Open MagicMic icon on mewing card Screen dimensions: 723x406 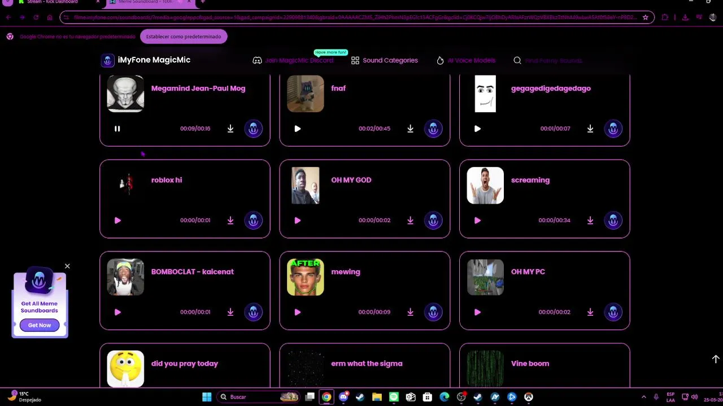pos(433,312)
